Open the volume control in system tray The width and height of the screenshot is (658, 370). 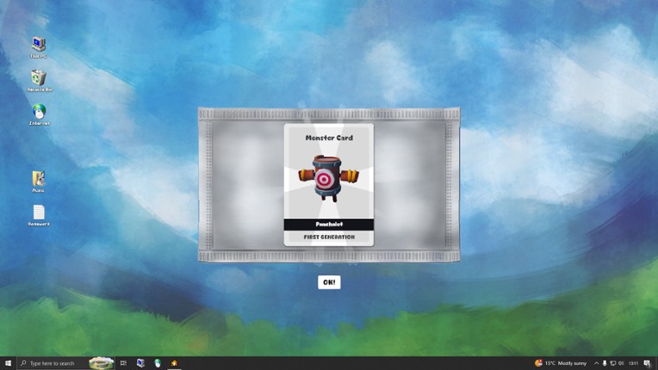point(621,363)
